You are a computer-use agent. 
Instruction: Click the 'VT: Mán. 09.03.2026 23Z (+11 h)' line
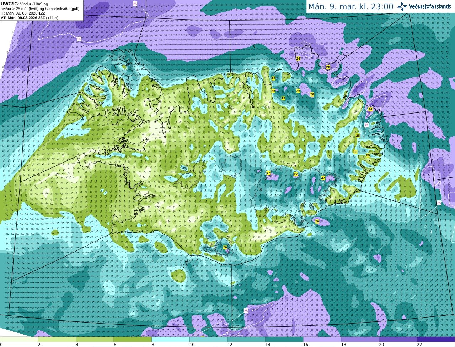click(30, 18)
